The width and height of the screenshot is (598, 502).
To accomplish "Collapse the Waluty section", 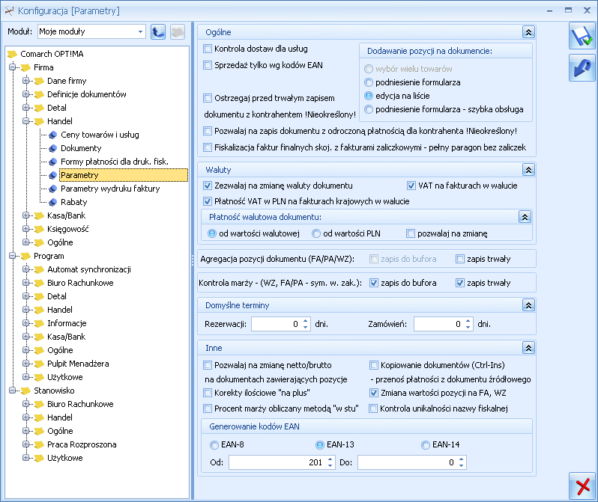I will (x=528, y=170).
